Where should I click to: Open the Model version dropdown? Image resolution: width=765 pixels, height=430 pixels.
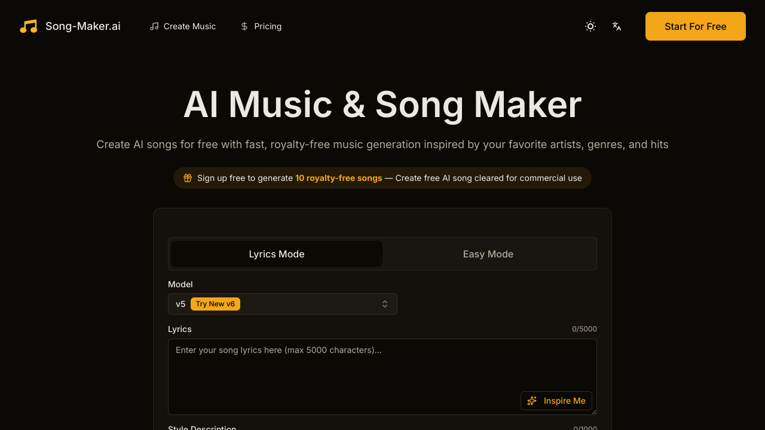click(x=282, y=303)
